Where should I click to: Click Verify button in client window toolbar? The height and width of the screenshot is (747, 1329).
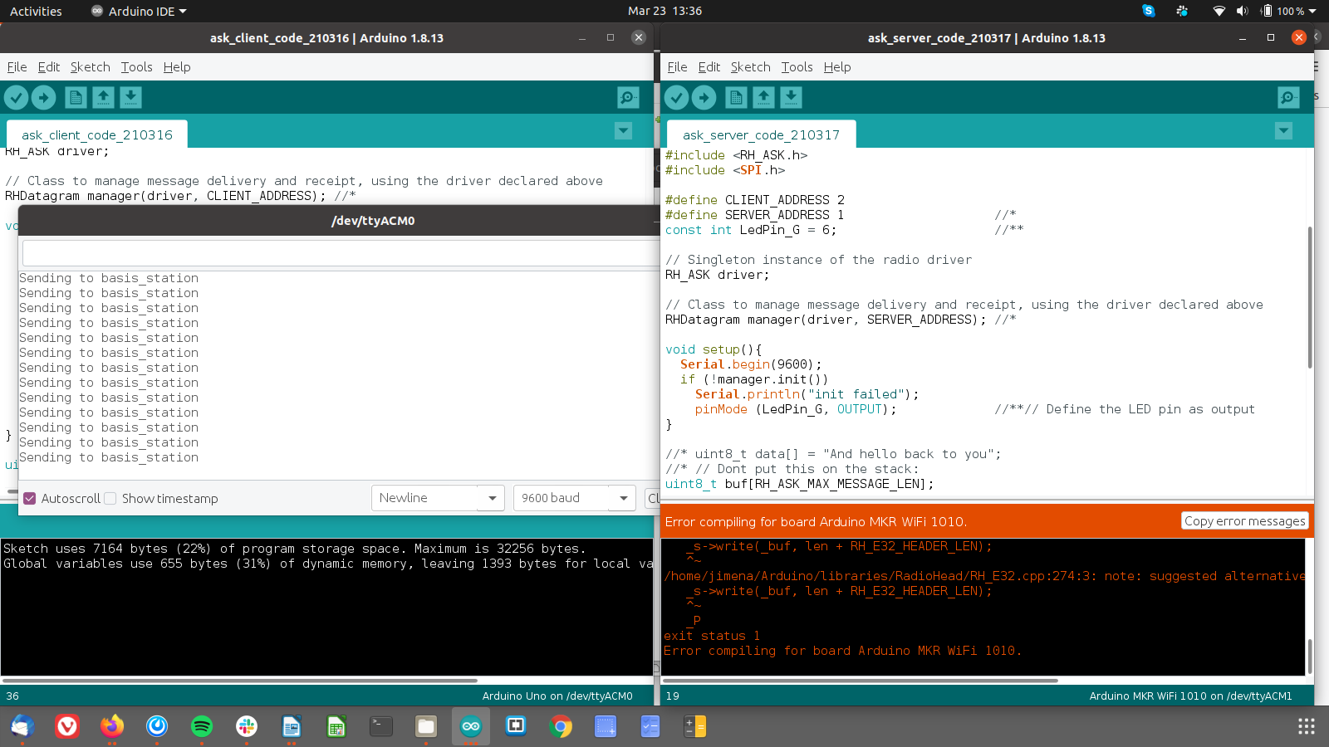pos(17,98)
